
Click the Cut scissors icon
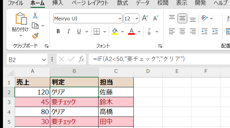pyautogui.click(x=35, y=15)
